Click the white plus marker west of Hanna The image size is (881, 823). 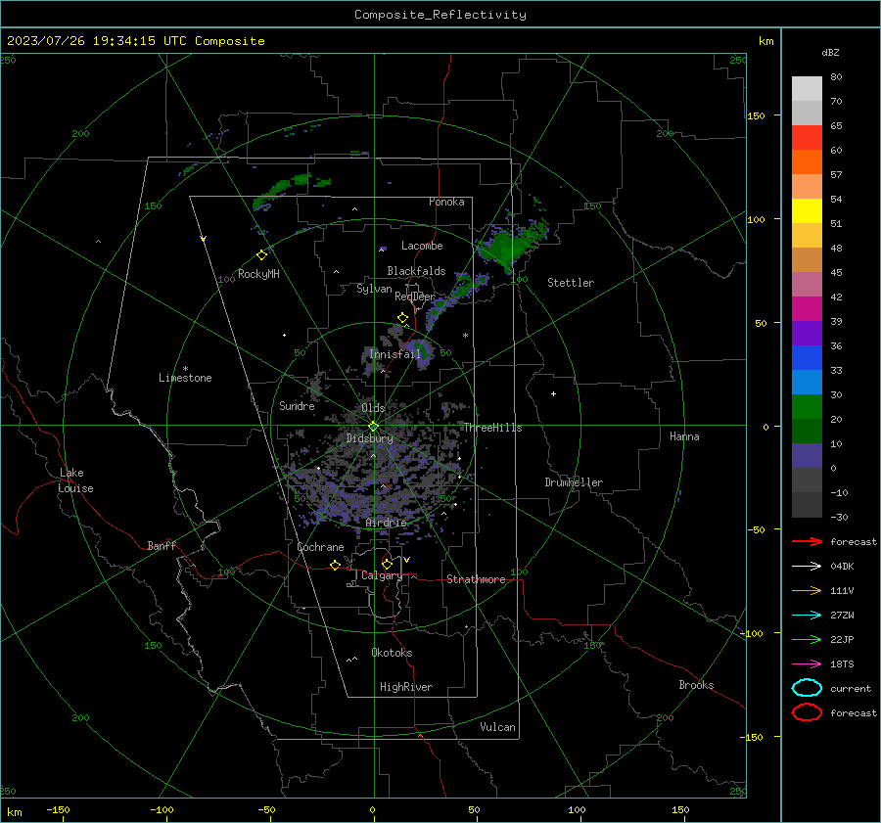coord(553,393)
